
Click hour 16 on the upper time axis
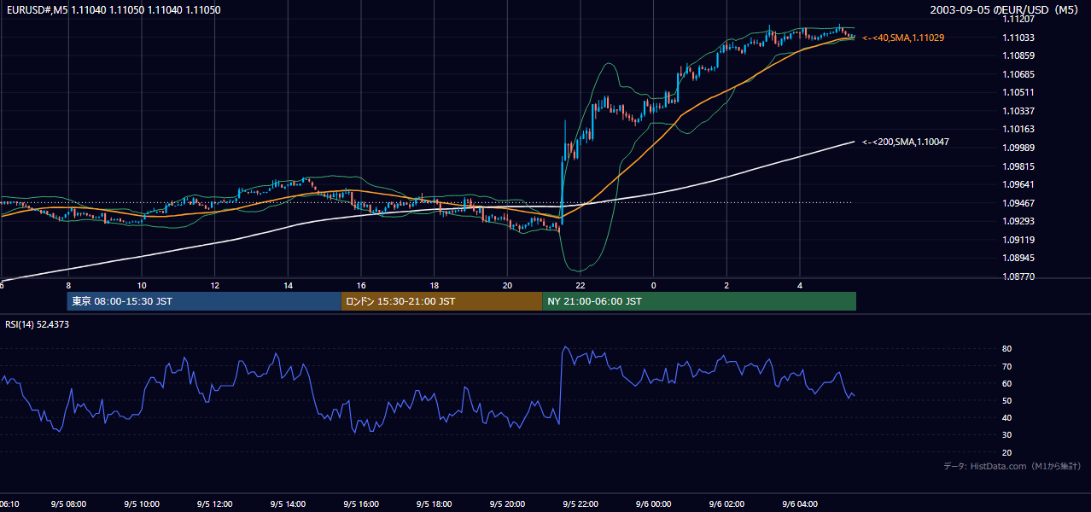[x=361, y=285]
